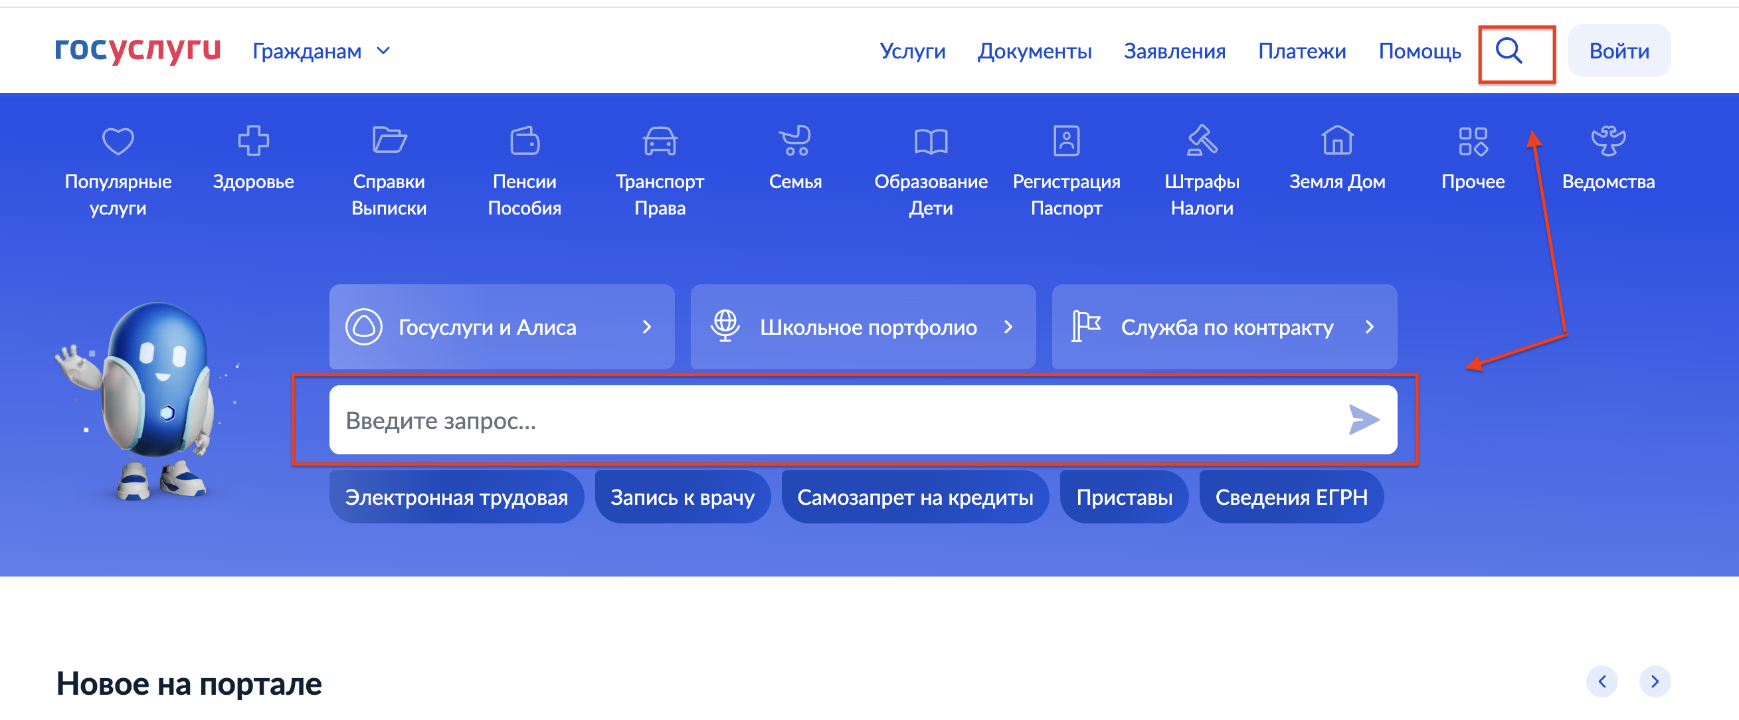Click the send arrow in the query field
Viewport: 1739px width, 720px height.
[1364, 420]
